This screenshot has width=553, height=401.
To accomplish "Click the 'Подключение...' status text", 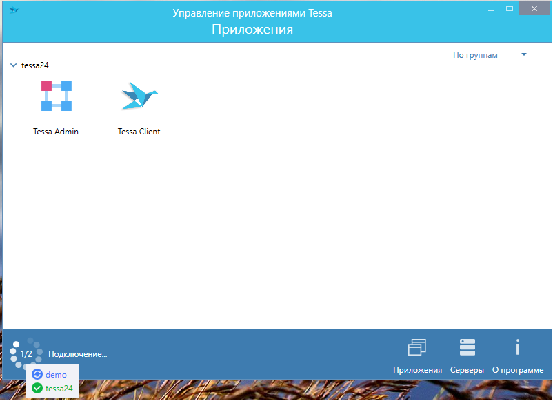I will 78,354.
